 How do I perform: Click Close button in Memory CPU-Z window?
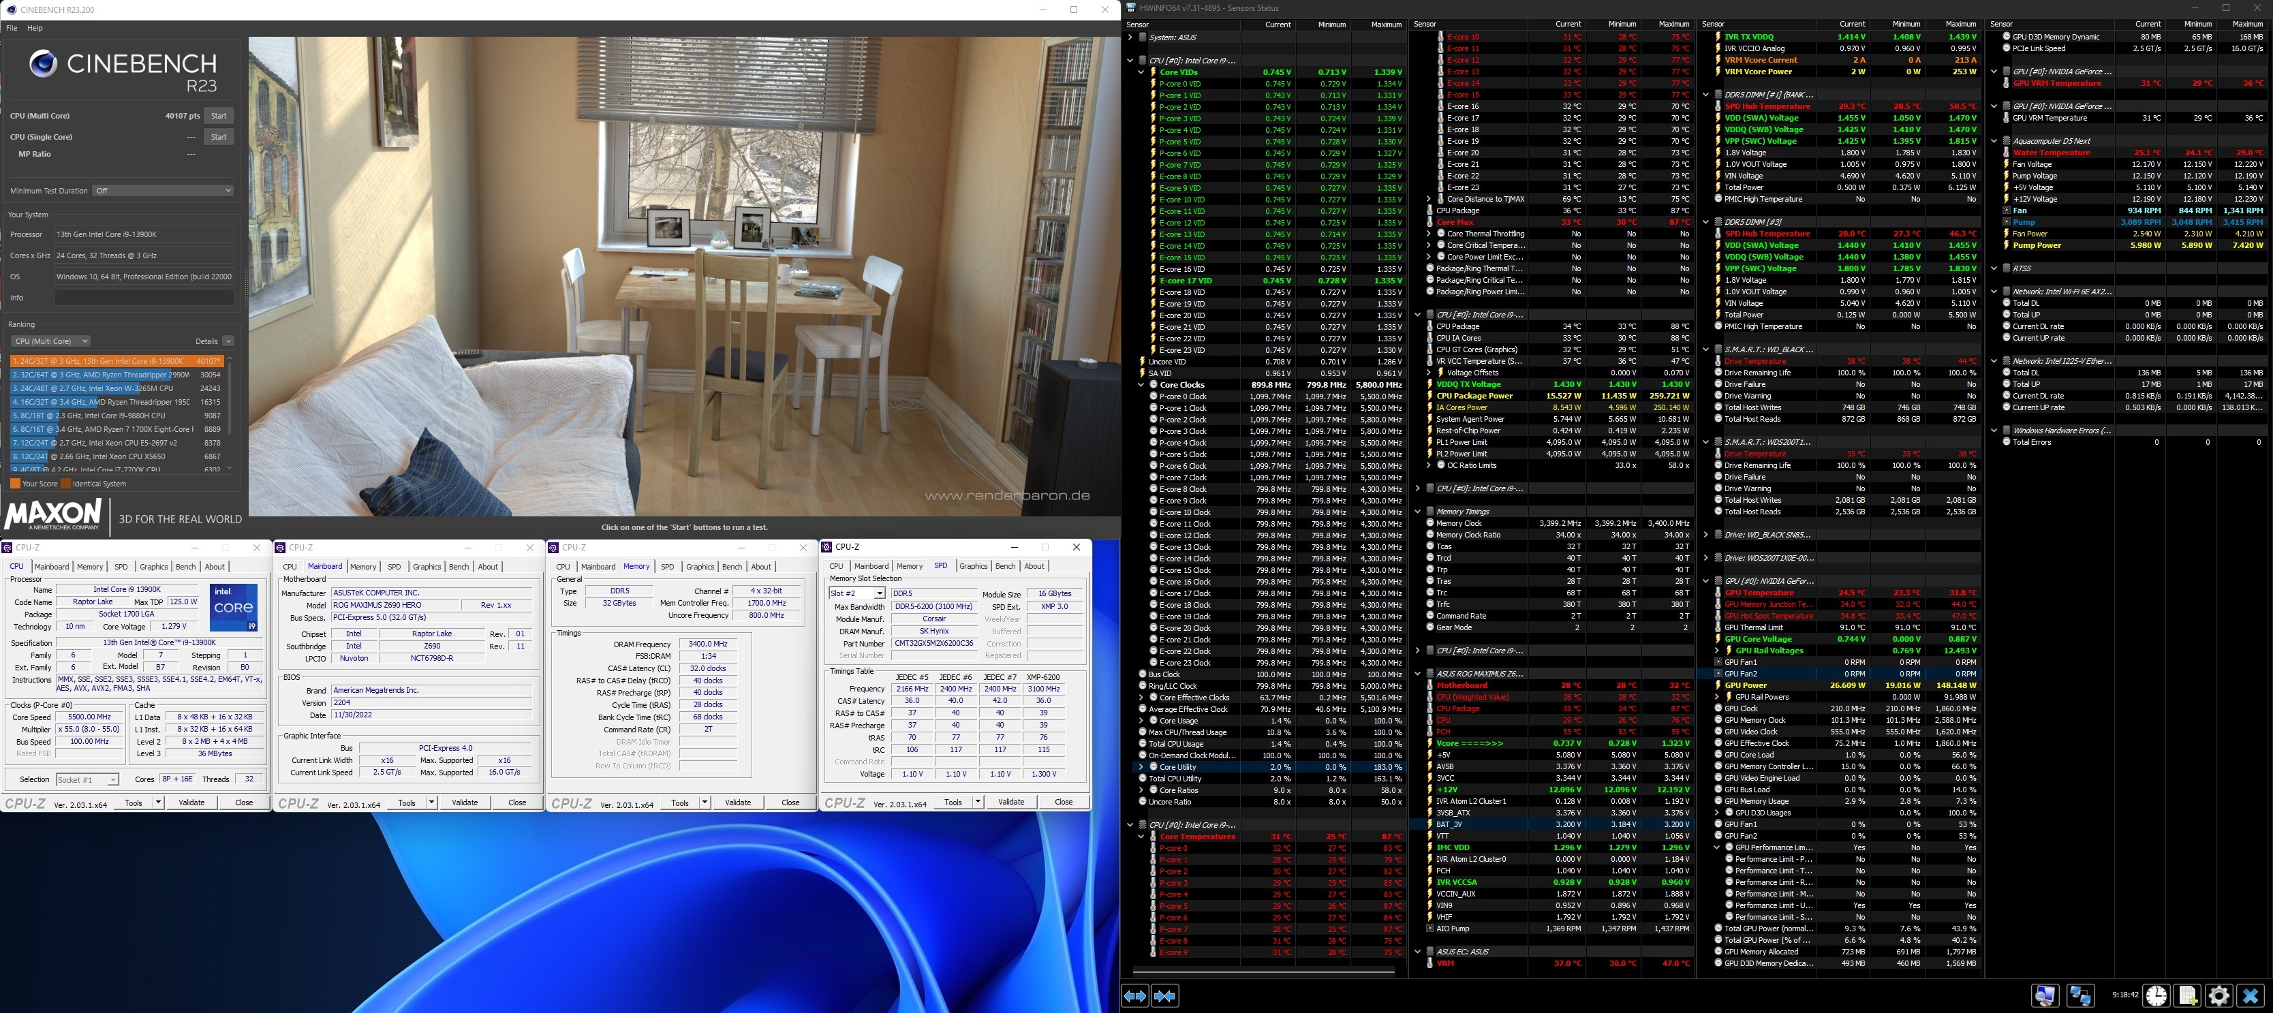click(x=790, y=803)
